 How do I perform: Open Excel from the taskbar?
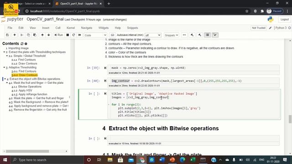[193, 160]
